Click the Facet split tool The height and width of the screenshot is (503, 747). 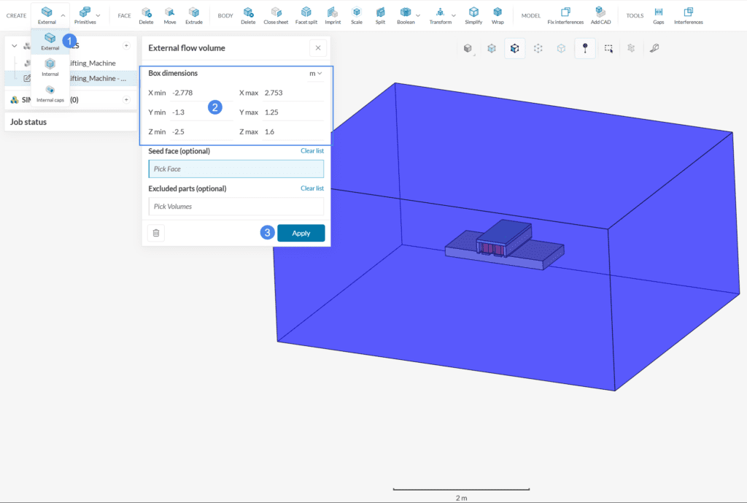[x=306, y=13]
